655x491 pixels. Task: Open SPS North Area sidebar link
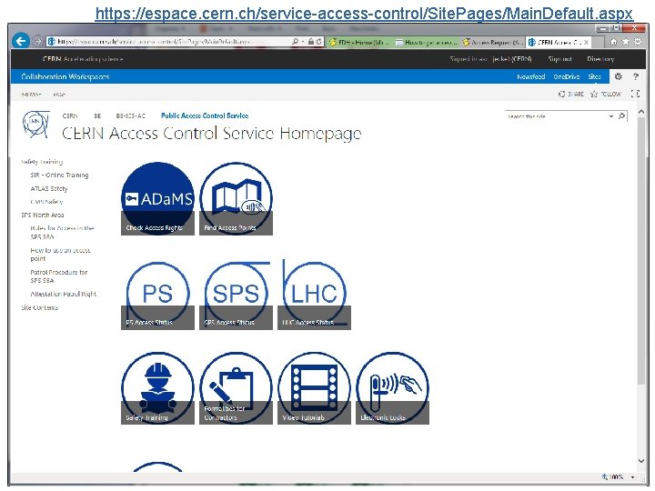[x=42, y=215]
